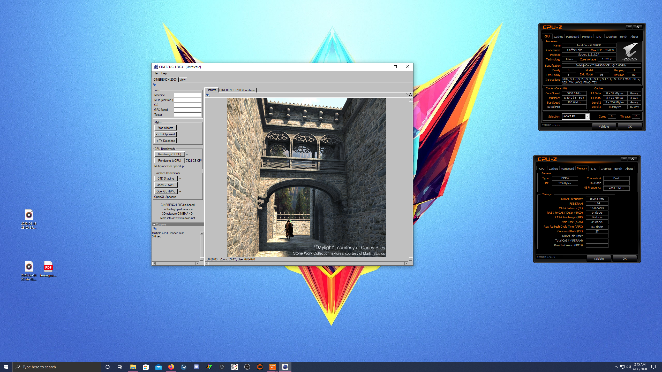
Task: Select 2020-06-18 23-26-16 desktop file
Action: [x=29, y=271]
